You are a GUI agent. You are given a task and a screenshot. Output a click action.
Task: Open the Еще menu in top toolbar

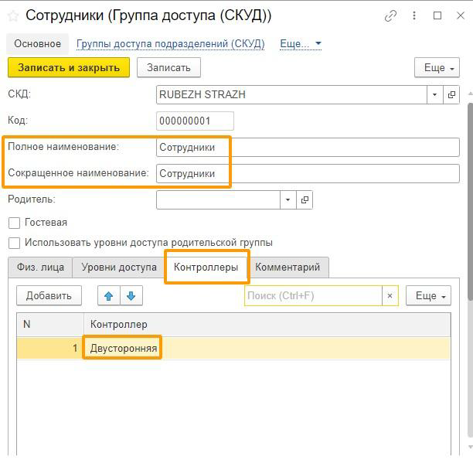pos(437,68)
